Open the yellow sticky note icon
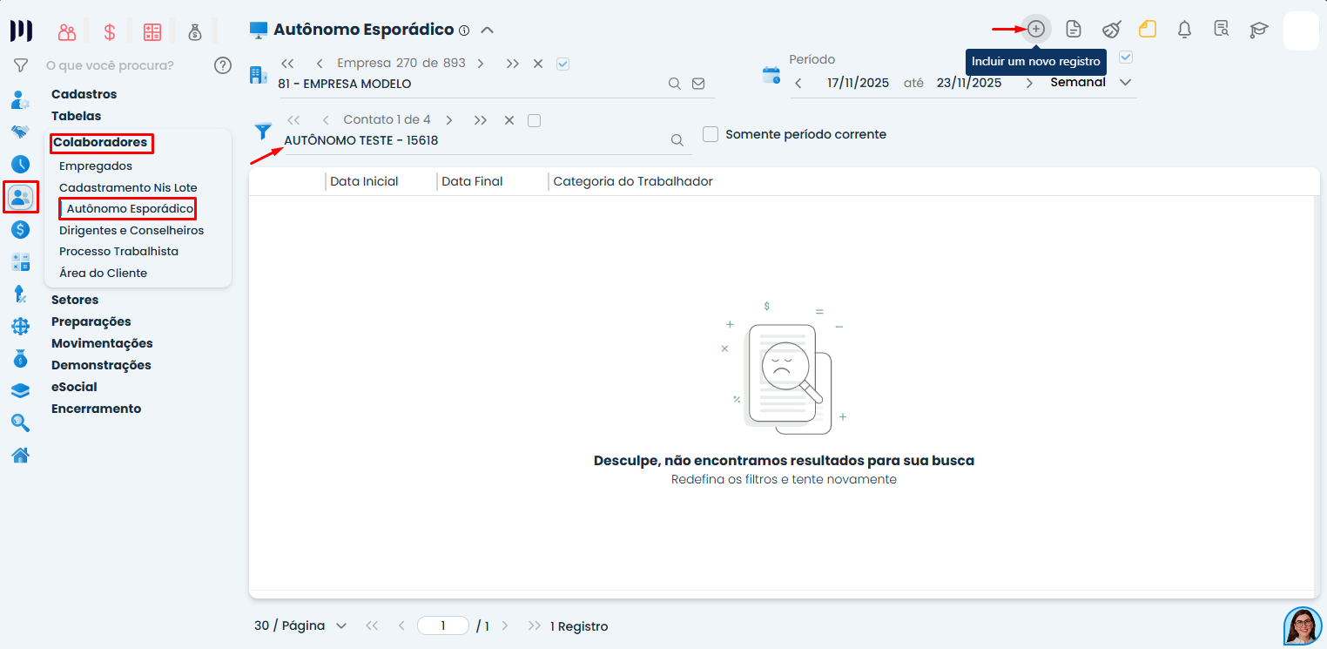 click(1147, 29)
